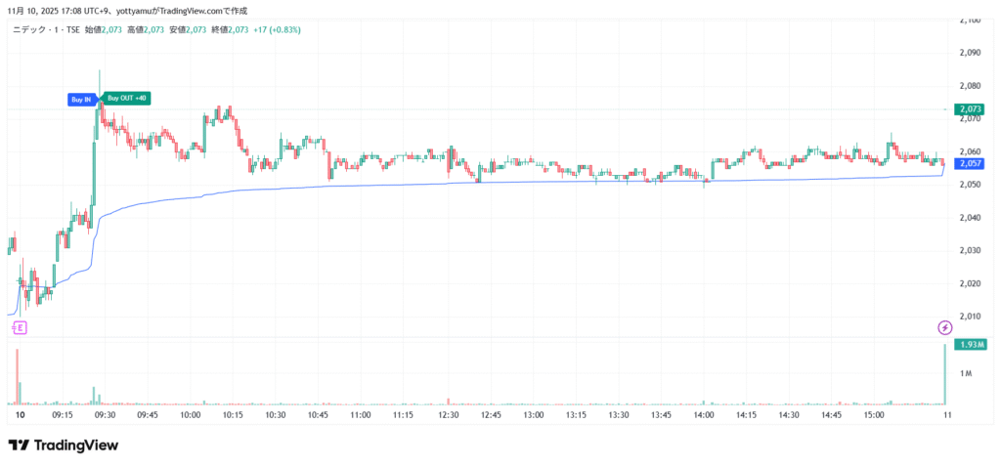Click the purple lightning bolt icon
The image size is (1001, 466).
(944, 326)
